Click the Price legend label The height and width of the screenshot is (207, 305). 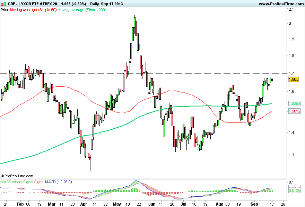pyautogui.click(x=5, y=10)
